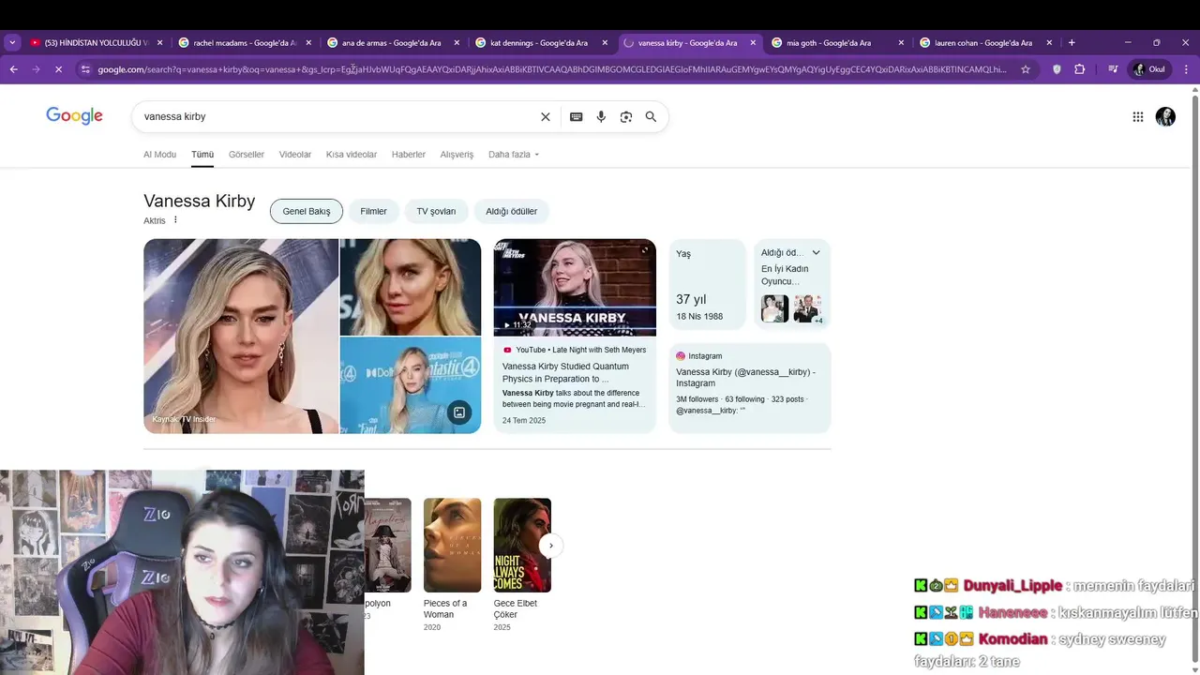Select the Aldığı ödüller chip

point(512,211)
